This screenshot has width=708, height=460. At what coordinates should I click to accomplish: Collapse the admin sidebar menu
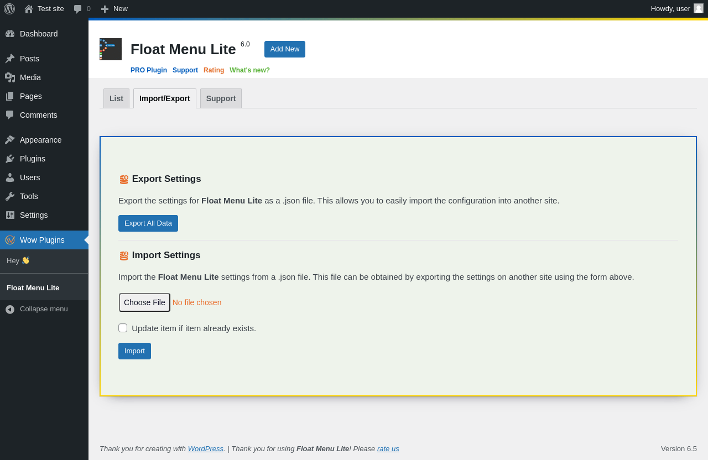[37, 309]
